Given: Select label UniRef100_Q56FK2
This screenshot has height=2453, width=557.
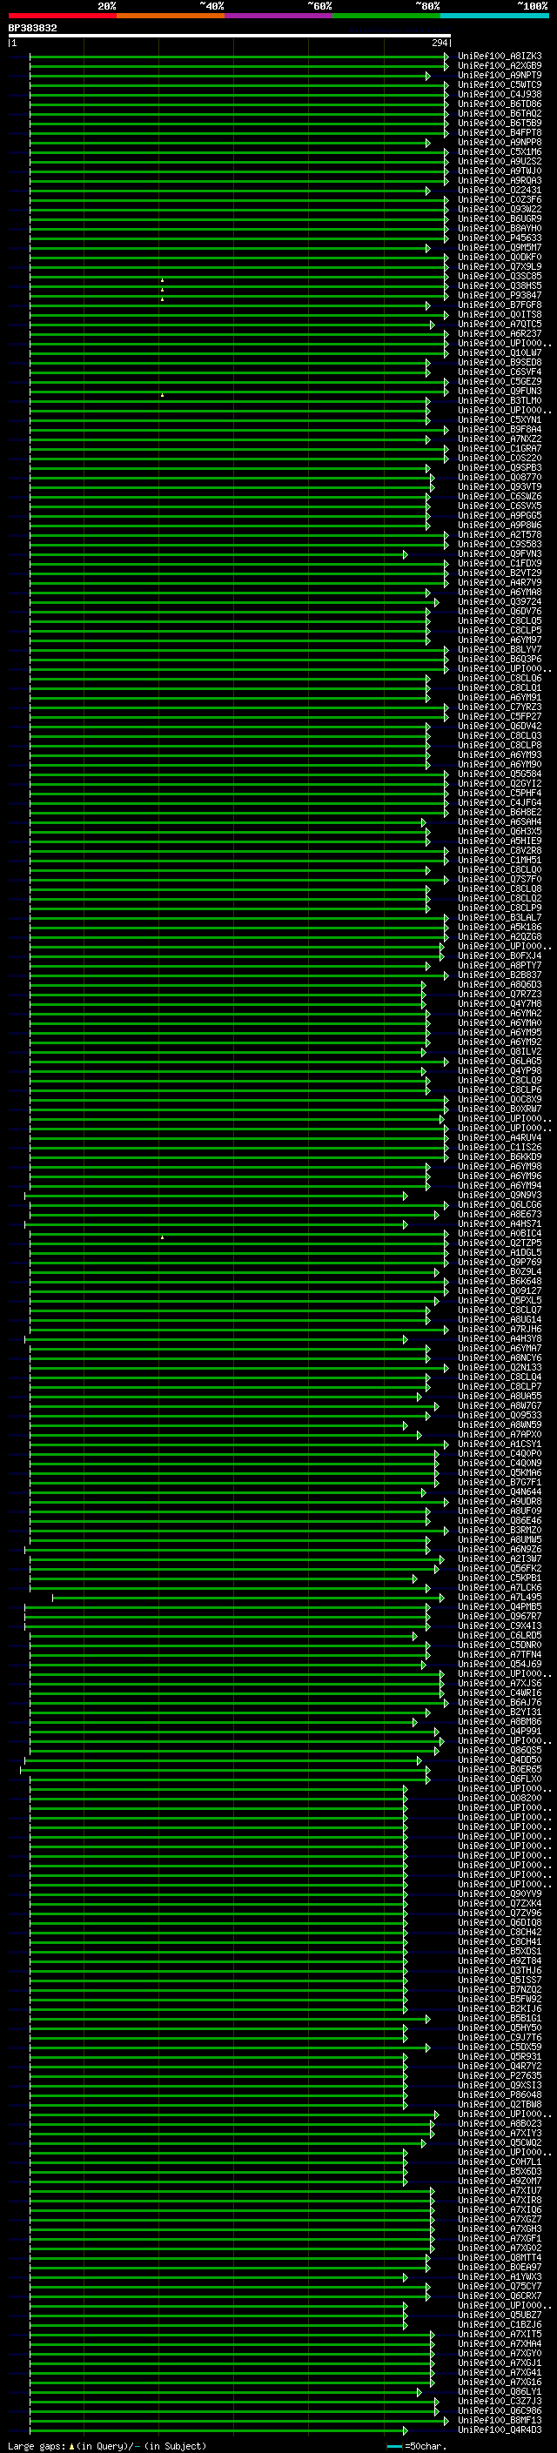Looking at the screenshot, I should [500, 1568].
